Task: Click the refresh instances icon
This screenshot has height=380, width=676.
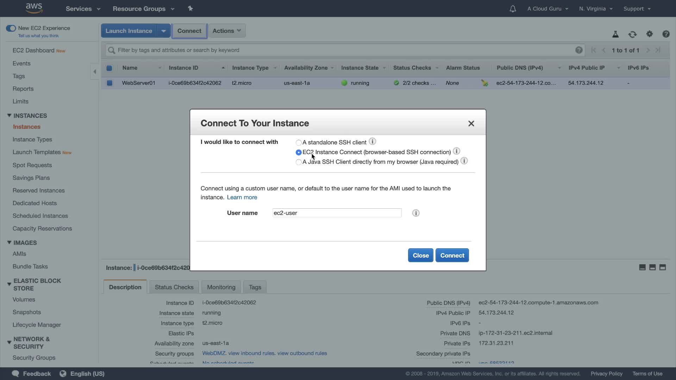Action: 632,34
